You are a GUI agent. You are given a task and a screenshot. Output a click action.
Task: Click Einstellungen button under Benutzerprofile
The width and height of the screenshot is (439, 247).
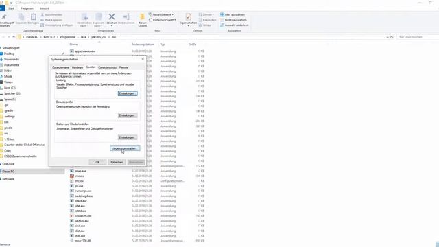tap(128, 115)
